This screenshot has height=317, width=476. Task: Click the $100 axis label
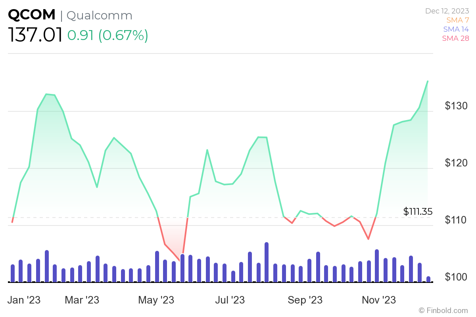456,277
